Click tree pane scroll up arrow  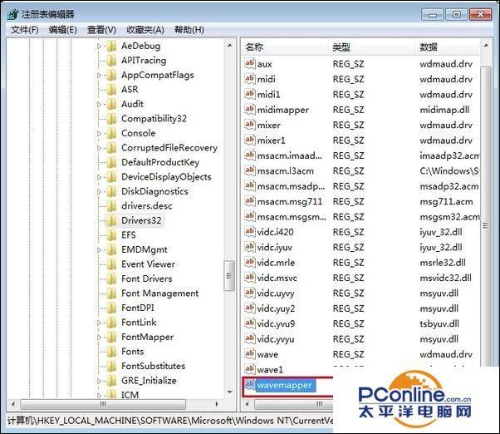[x=229, y=46]
